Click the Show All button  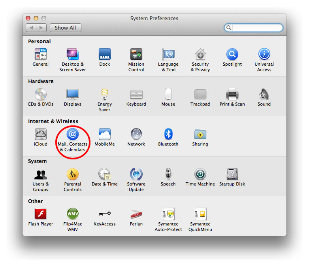coord(66,28)
